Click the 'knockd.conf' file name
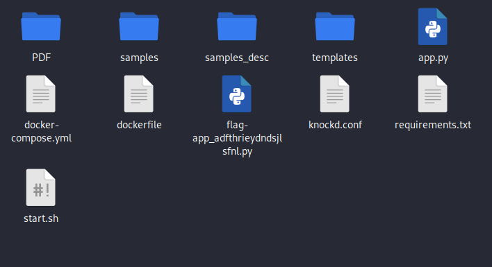The width and height of the screenshot is (492, 267). (335, 125)
